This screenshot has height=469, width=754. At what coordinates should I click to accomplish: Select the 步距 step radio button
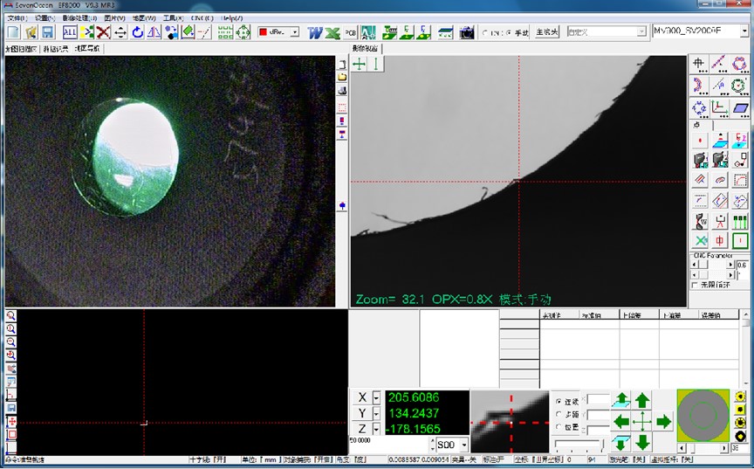tap(559, 414)
